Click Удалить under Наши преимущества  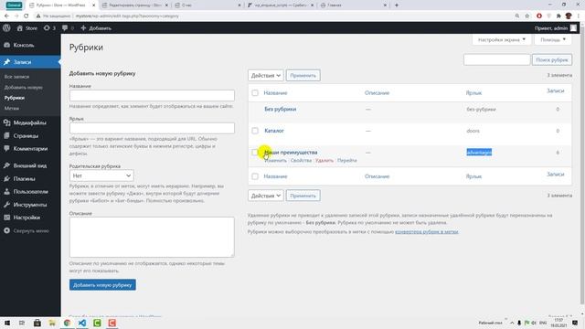click(324, 161)
